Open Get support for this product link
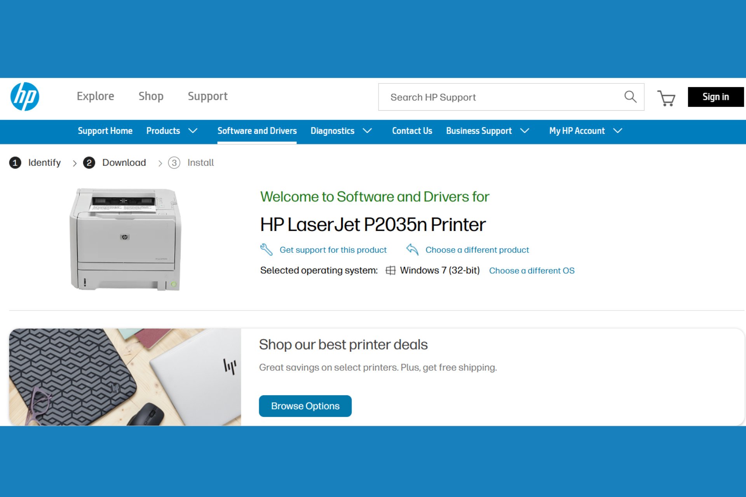Viewport: 746px width, 497px height. pyautogui.click(x=333, y=250)
